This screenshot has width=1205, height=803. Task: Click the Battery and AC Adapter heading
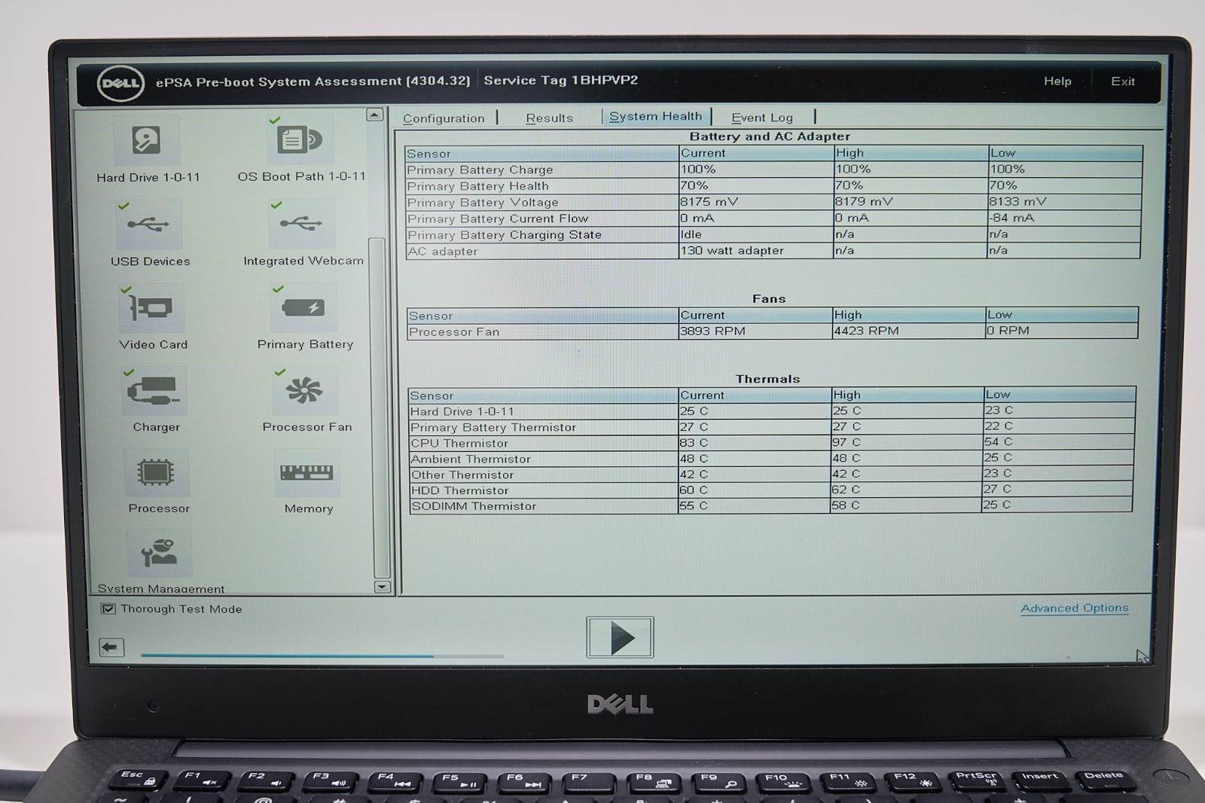click(x=770, y=136)
